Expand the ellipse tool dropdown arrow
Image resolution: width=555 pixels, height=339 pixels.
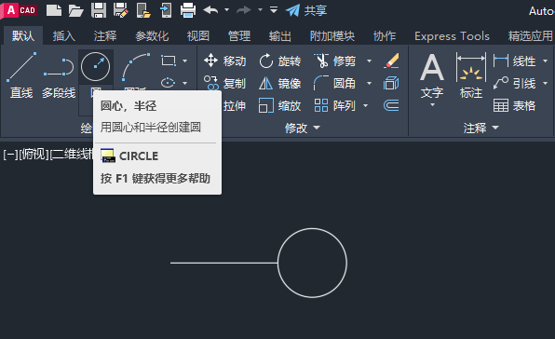(x=184, y=83)
